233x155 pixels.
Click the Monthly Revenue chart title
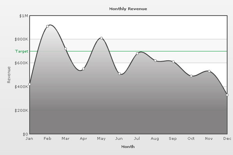pos(128,9)
